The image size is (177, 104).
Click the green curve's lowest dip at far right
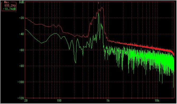point(173,87)
